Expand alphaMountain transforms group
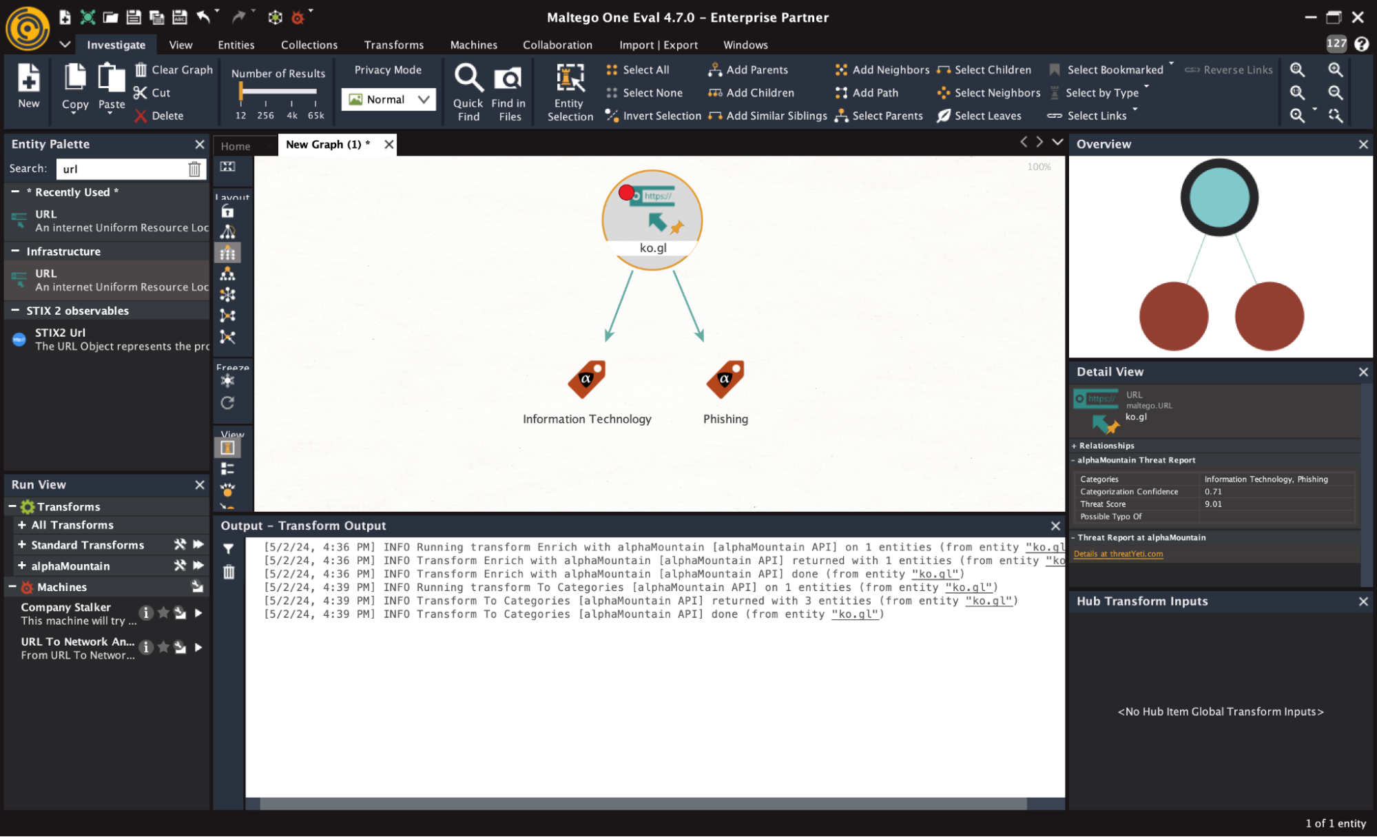 coord(22,566)
